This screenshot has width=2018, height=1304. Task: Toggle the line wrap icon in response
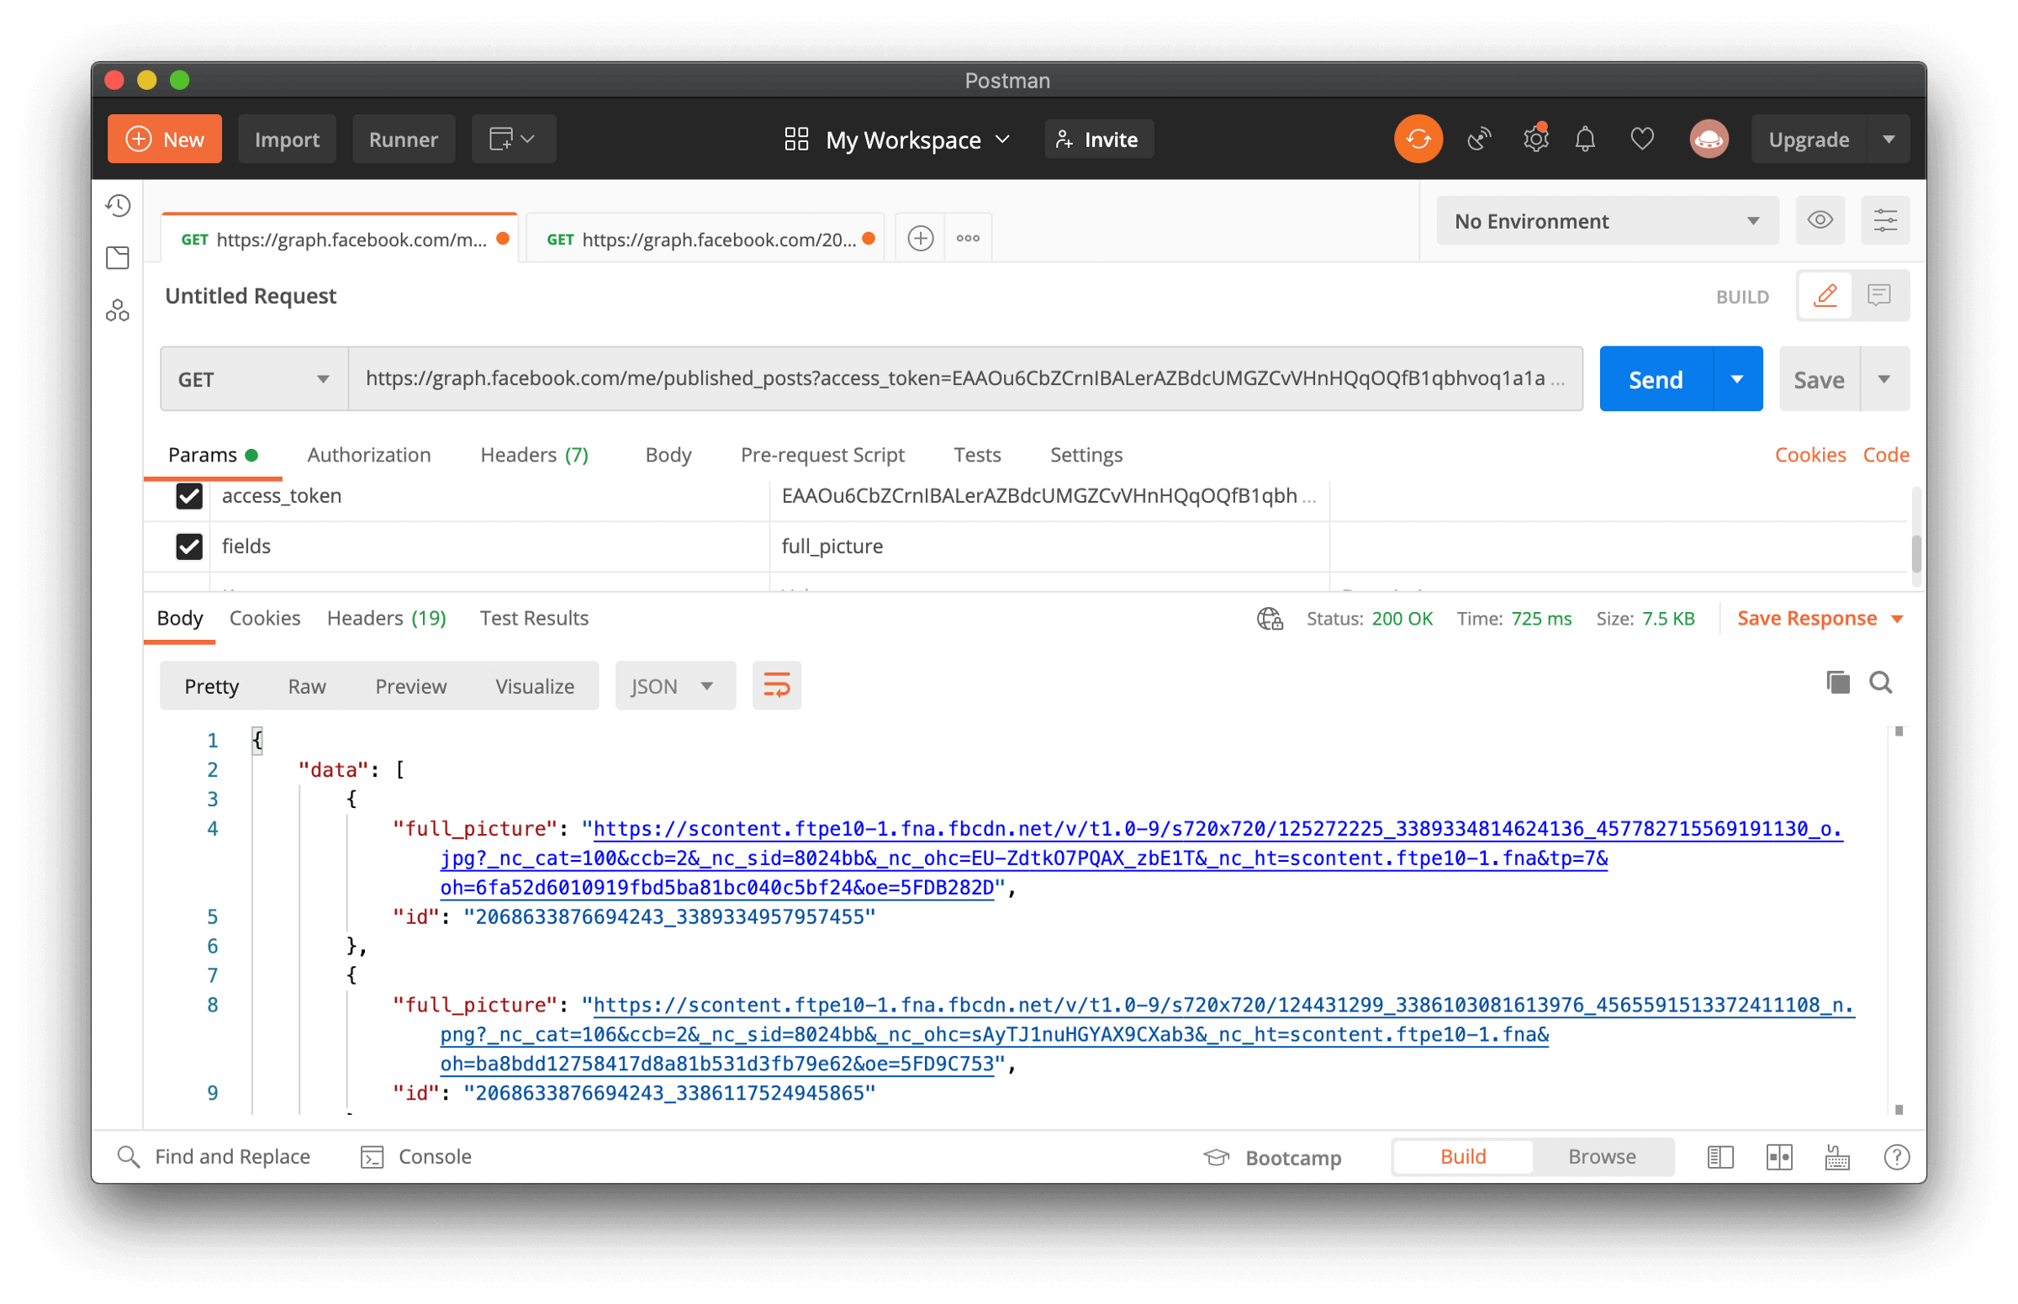pyautogui.click(x=777, y=685)
